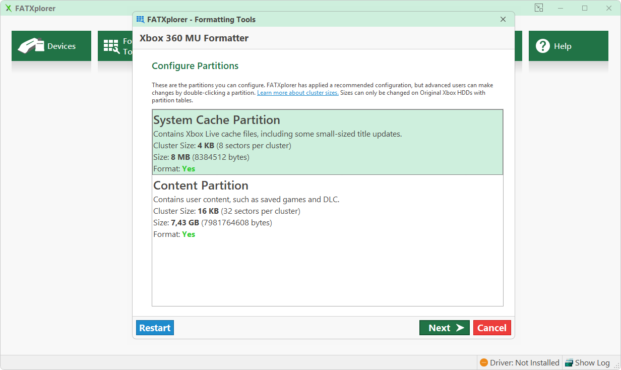Click the Help question mark icon

coord(542,46)
